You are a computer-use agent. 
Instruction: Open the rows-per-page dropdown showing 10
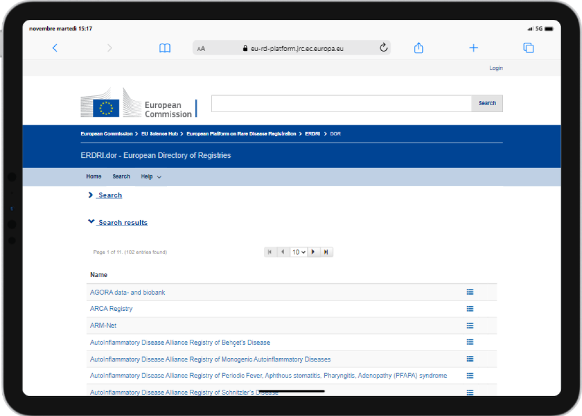coord(299,252)
